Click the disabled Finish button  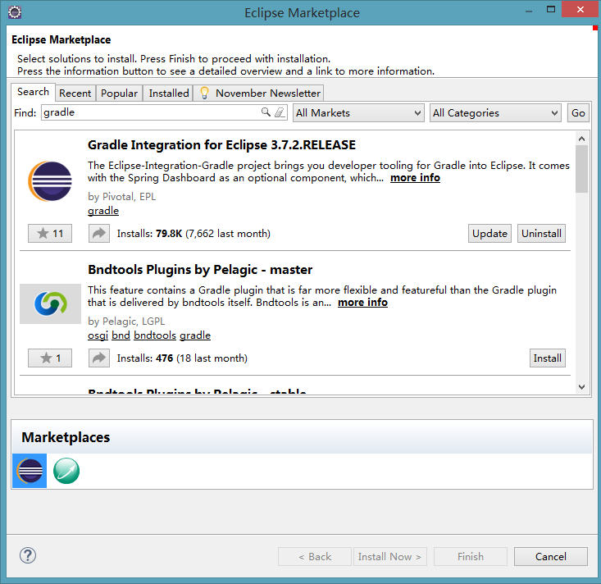point(471,556)
